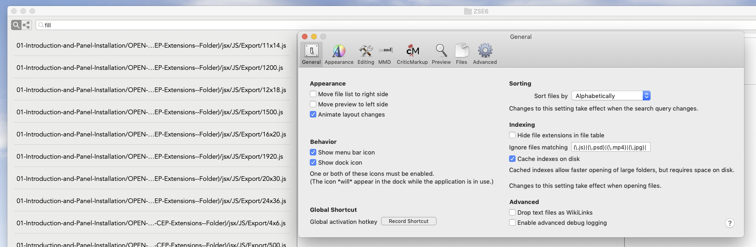756x247 pixels.
Task: Open the MMD preferences pane
Action: [385, 54]
